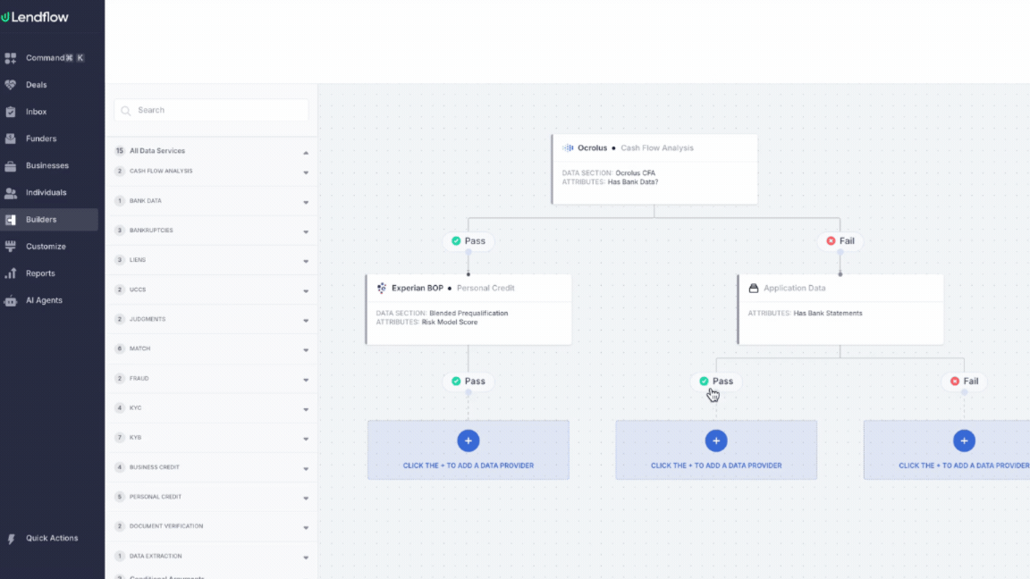Click 'Has Bank Data?' attribute text
Image resolution: width=1030 pixels, height=579 pixels.
(x=633, y=182)
